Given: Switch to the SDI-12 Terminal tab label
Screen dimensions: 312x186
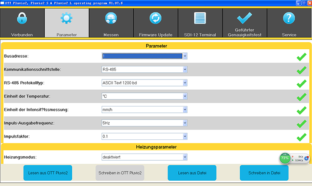Looking at the screenshot, I should point(200,35).
